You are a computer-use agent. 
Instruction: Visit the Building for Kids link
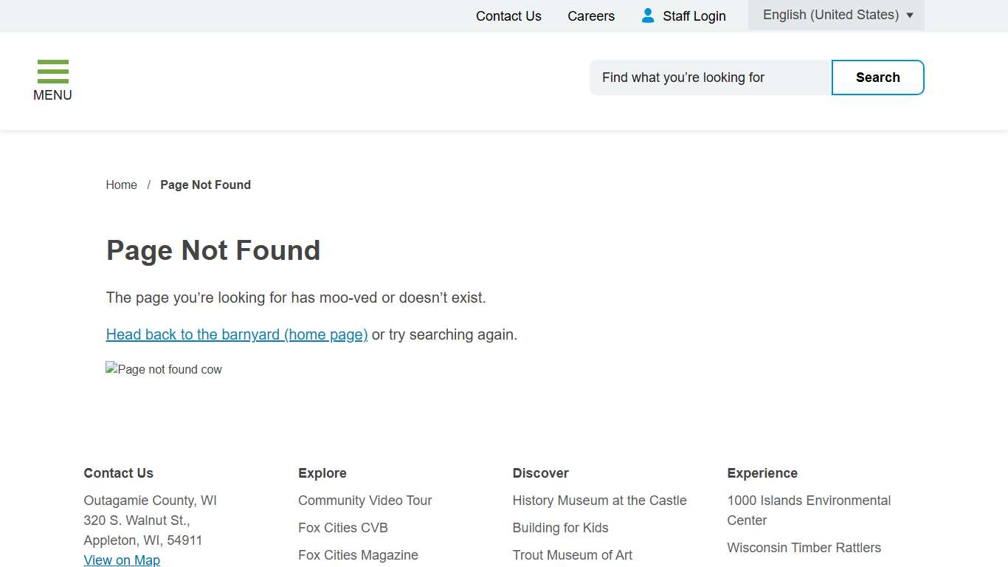pos(560,527)
